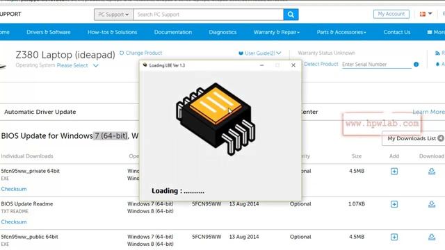Expand the Warranty & Repair menu

click(x=277, y=32)
